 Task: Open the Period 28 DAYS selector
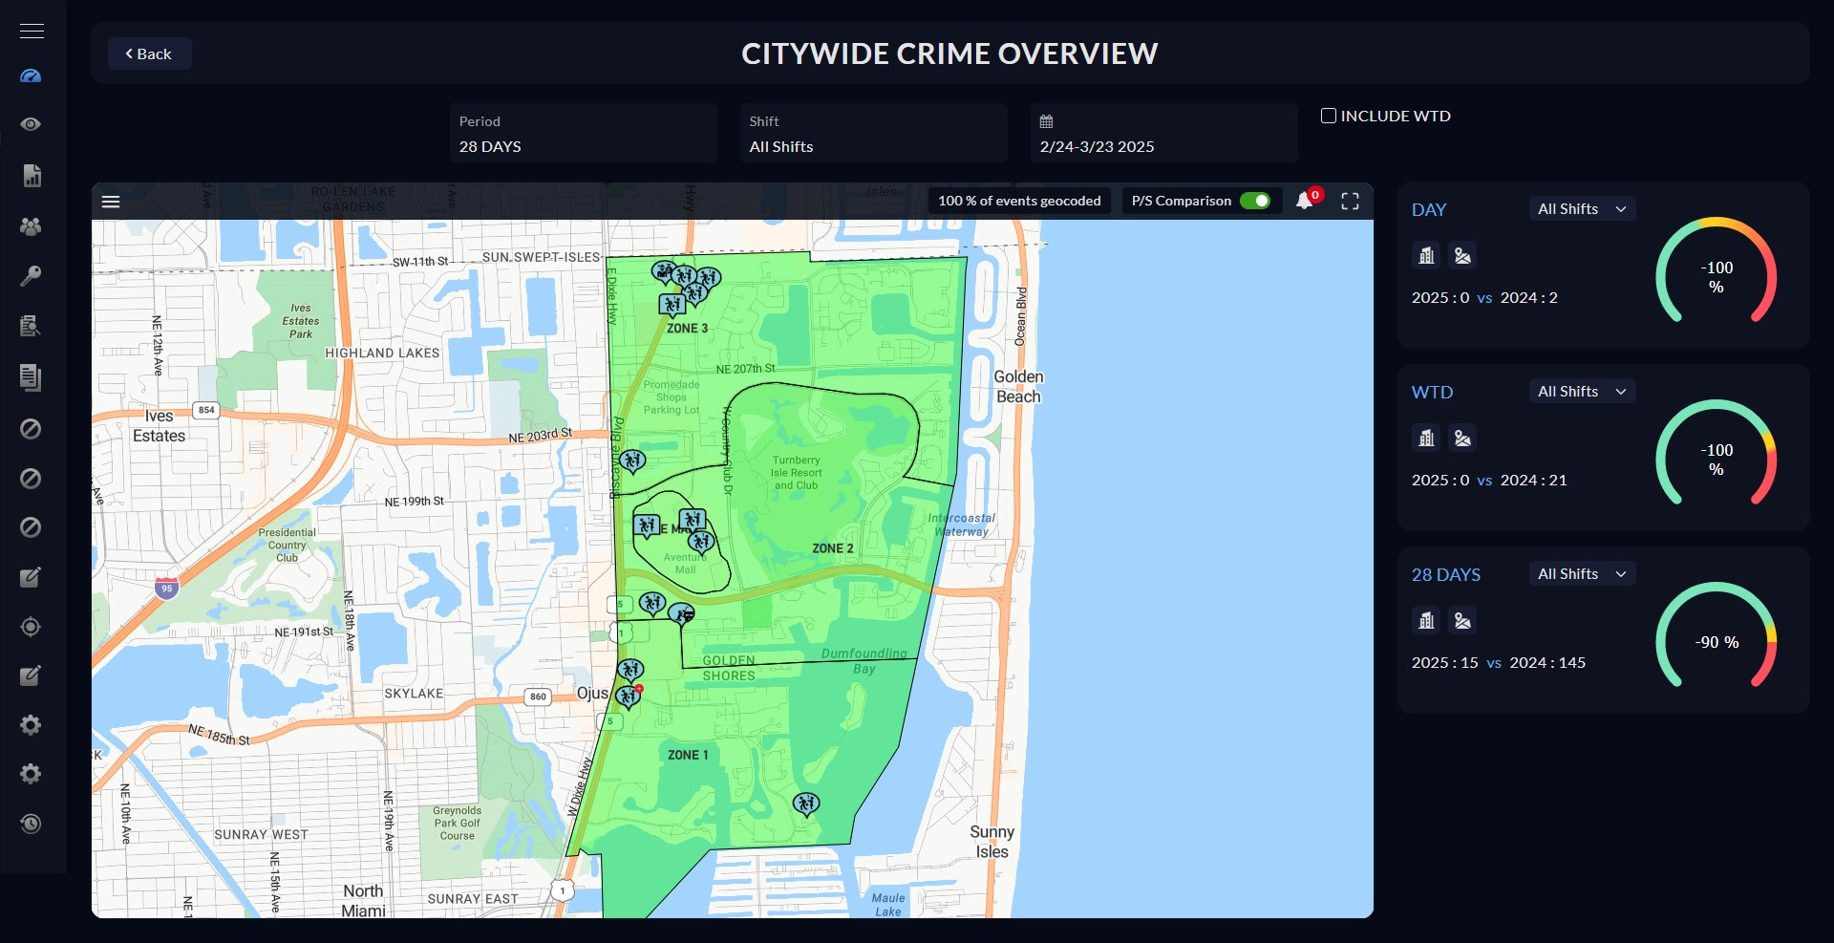click(x=583, y=134)
